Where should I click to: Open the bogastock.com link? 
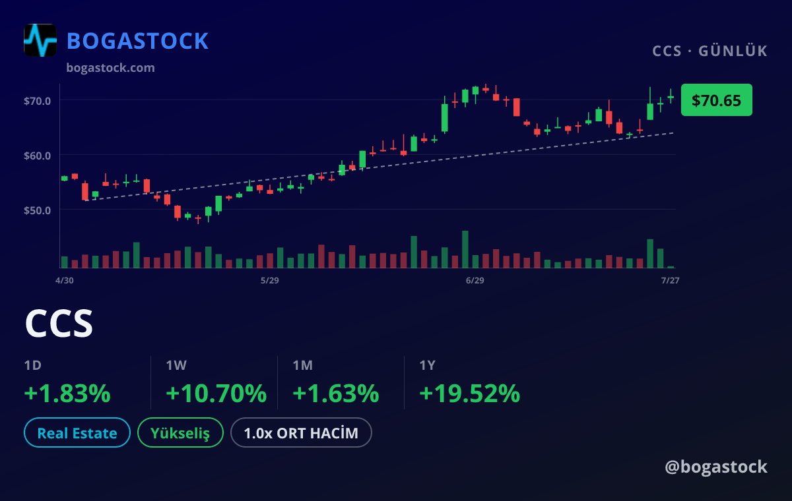pyautogui.click(x=111, y=67)
